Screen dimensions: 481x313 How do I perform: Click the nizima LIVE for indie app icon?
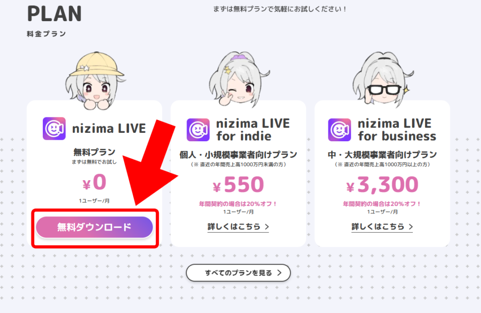(198, 130)
